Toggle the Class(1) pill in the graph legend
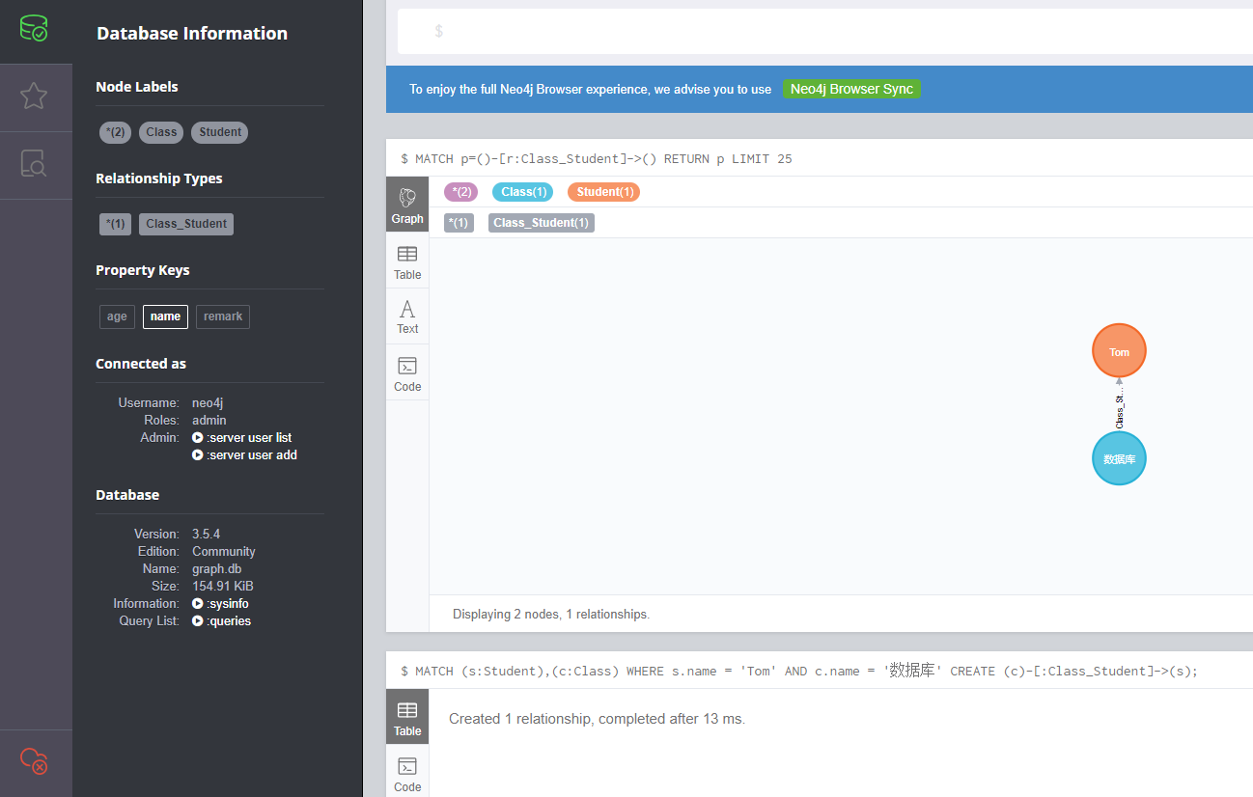 [x=522, y=191]
